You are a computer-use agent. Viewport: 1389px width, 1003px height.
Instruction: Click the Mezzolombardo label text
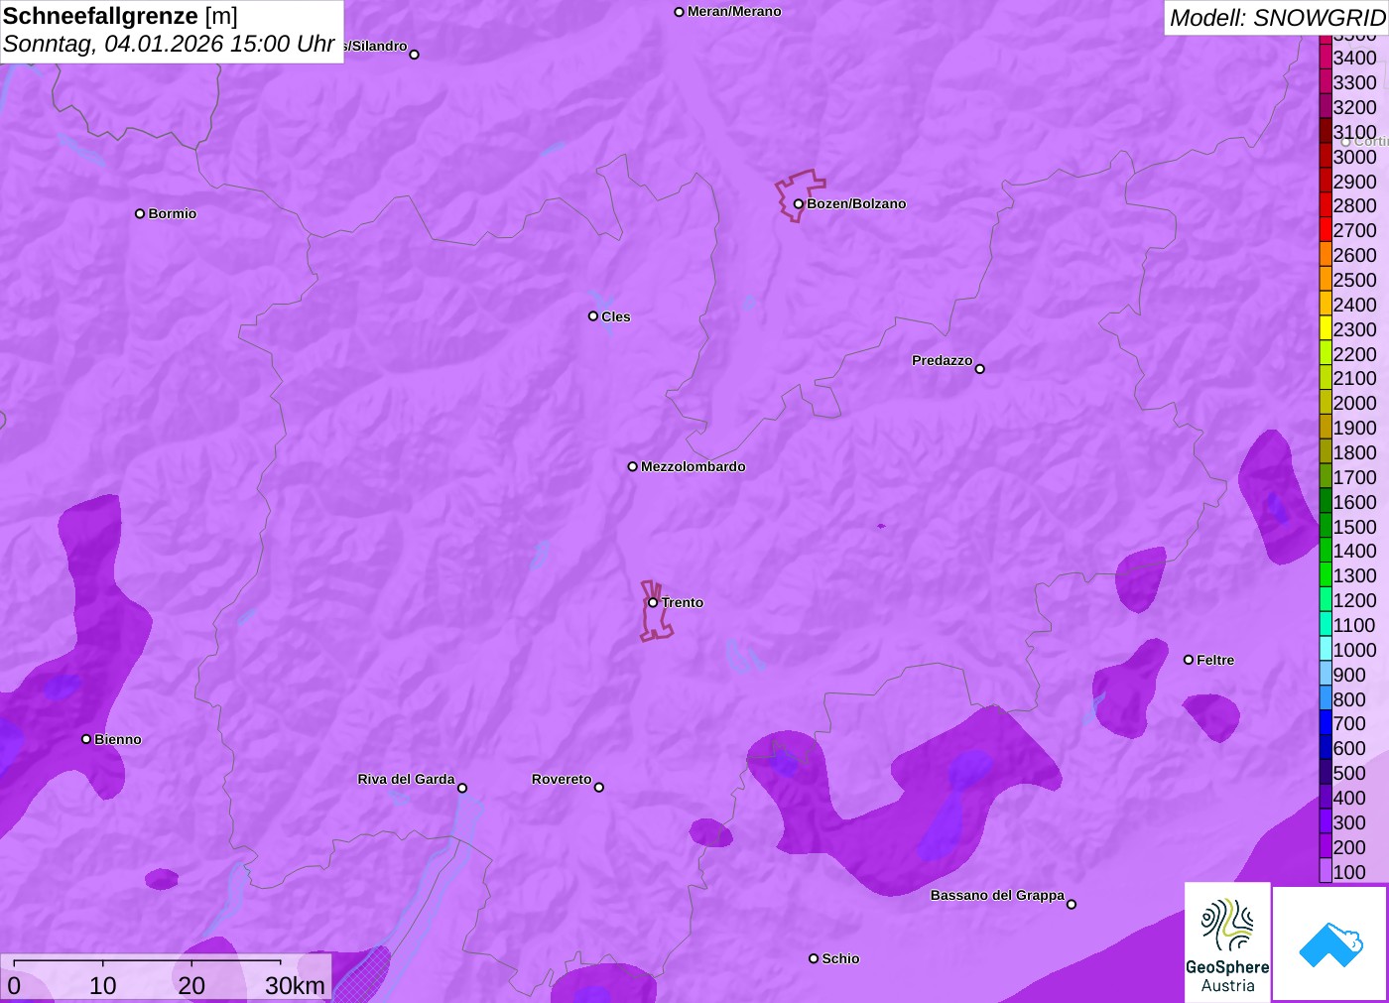tap(694, 466)
